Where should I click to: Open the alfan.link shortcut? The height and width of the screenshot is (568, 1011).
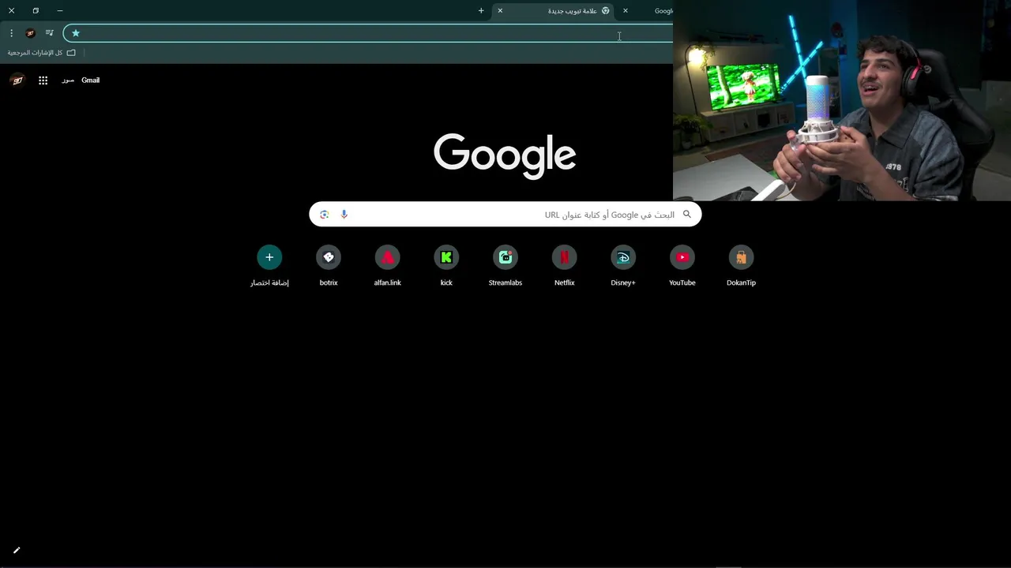pos(387,267)
